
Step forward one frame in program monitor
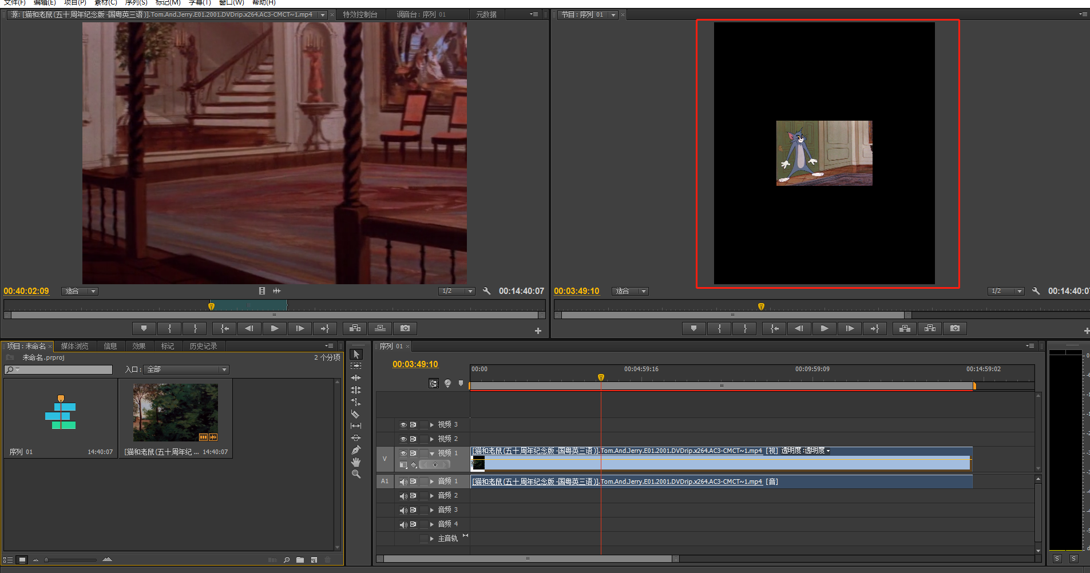[x=850, y=328]
